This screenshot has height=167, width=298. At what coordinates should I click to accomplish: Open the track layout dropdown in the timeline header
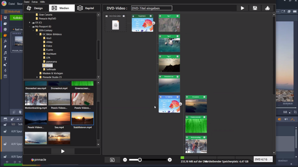point(19,119)
